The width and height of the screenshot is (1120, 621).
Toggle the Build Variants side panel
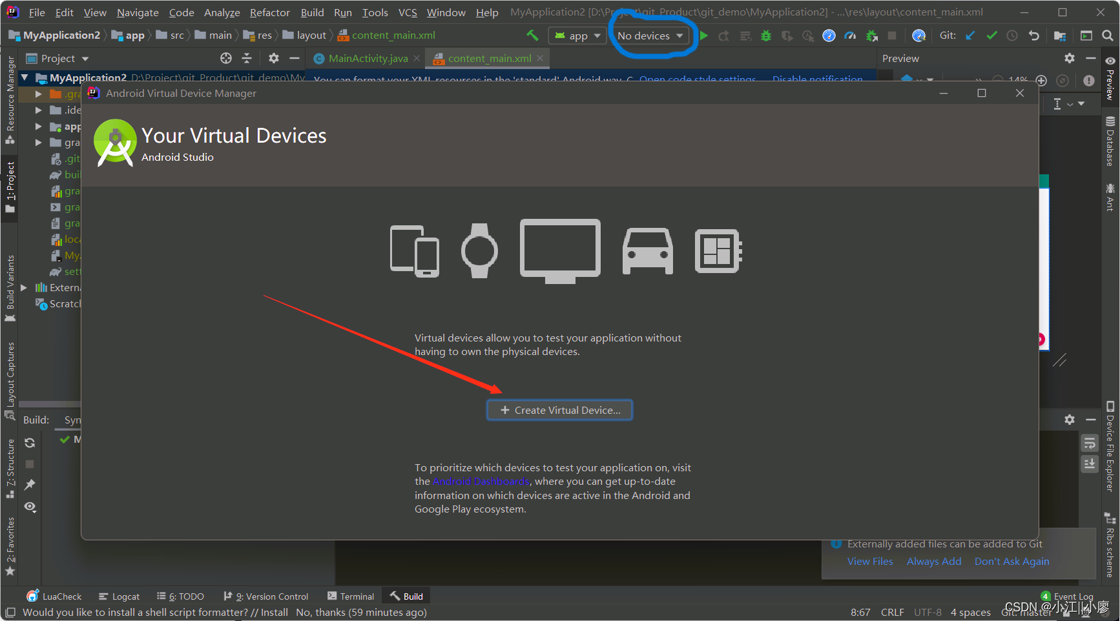[10, 288]
